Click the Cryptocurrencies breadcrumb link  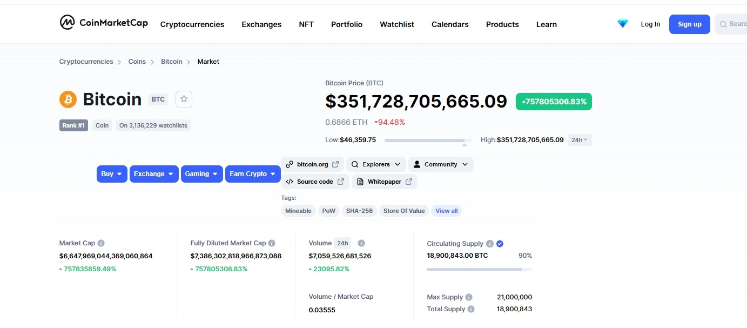click(x=86, y=62)
